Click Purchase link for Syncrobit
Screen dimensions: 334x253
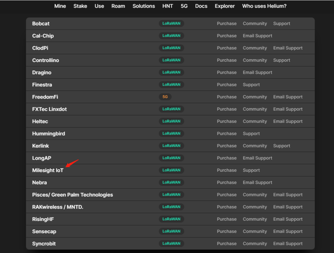click(227, 244)
